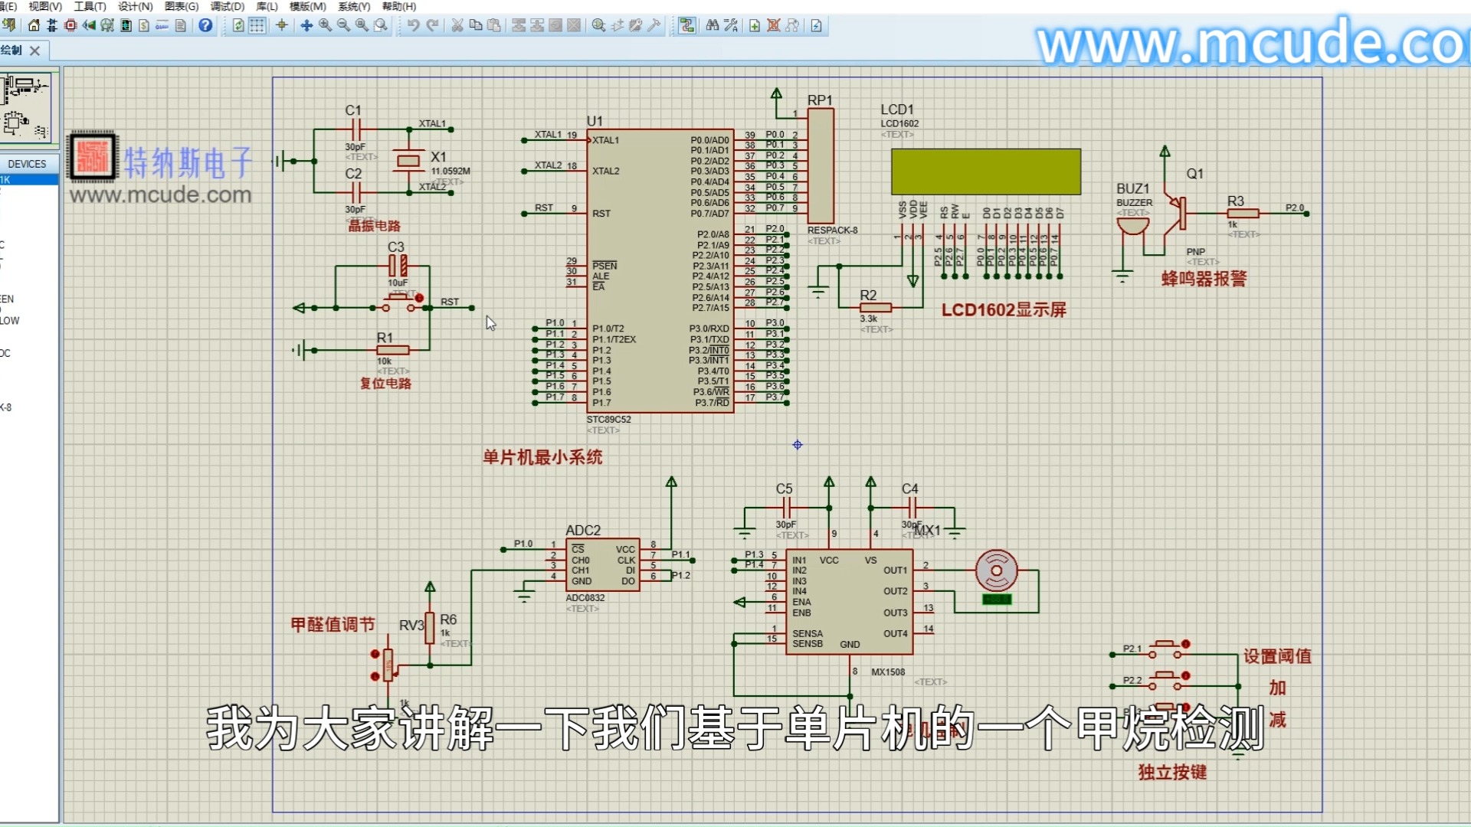Open the Property Assignment Tool
Viewport: 1471px width, 827px height.
(731, 25)
